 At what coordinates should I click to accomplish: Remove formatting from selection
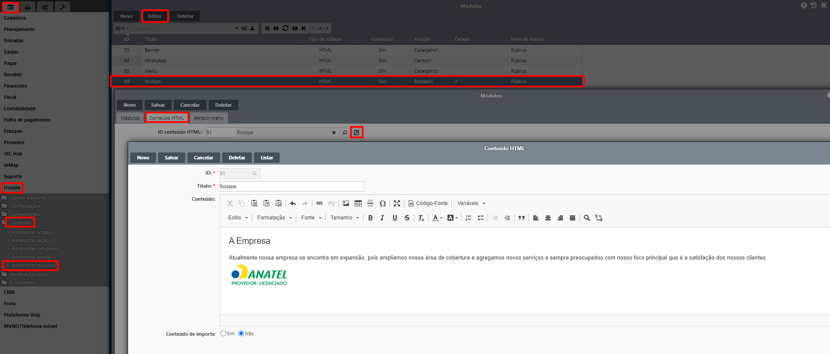pos(421,218)
